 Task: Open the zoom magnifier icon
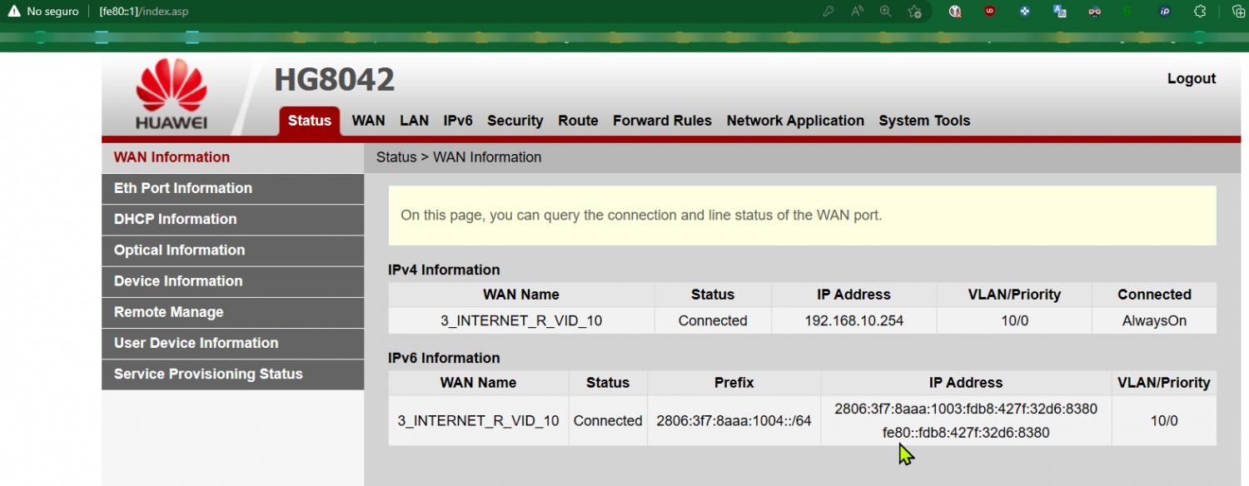tap(885, 12)
